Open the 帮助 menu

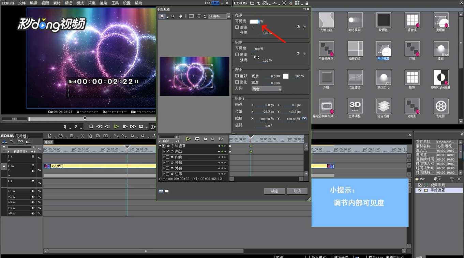138,3
